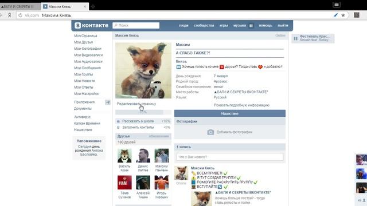
Task: Open the post author's fox avatar
Action: coord(181,173)
